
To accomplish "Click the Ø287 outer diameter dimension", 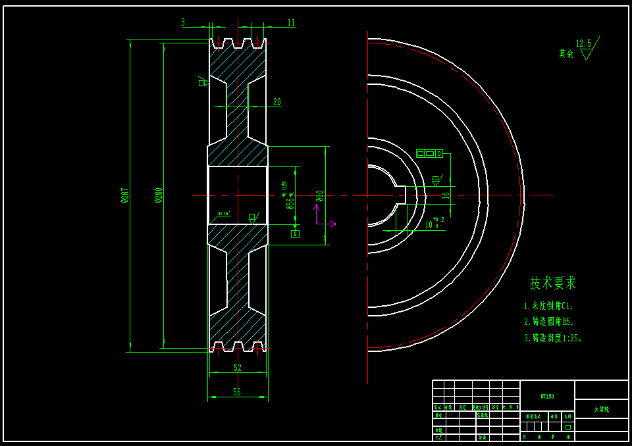I will [125, 195].
